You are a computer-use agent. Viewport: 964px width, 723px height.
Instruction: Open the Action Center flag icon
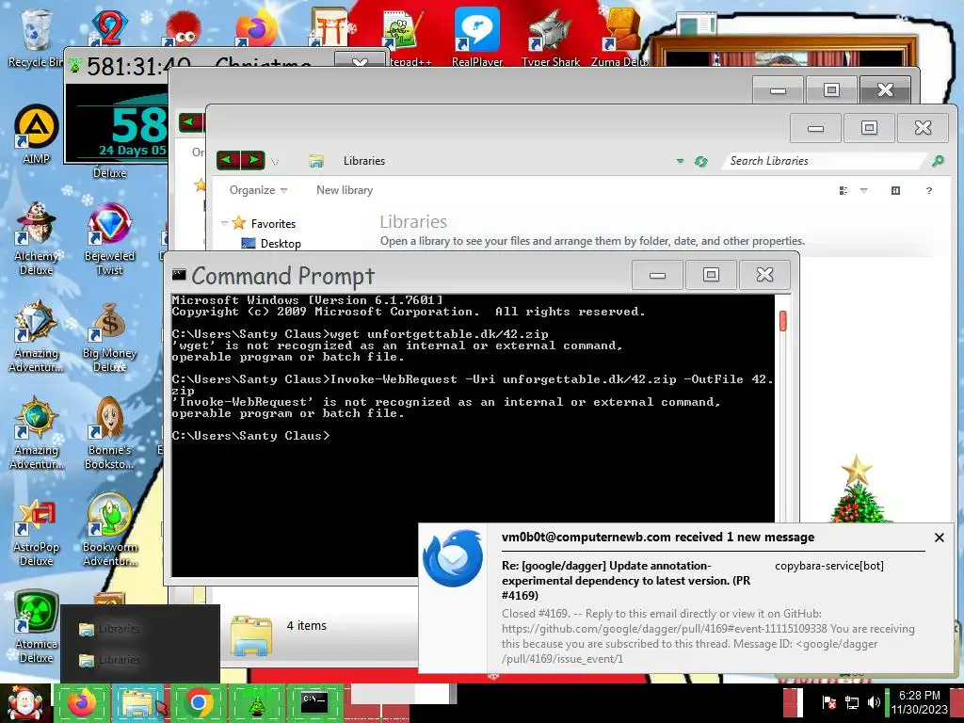click(828, 702)
